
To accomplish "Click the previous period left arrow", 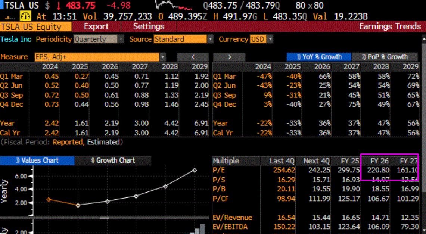I will pyautogui.click(x=193, y=57).
